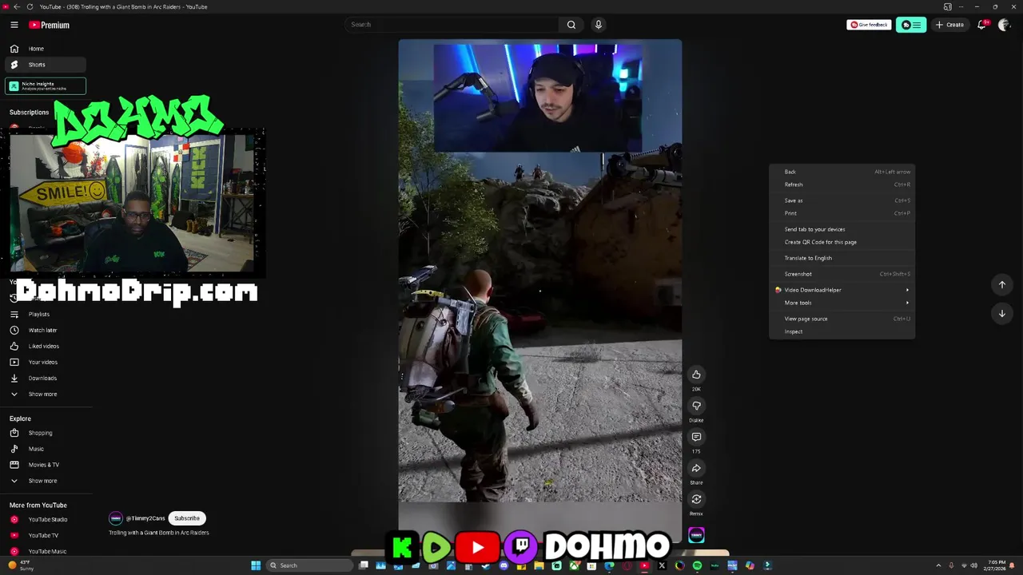
Task: Open Downloads in the sidebar
Action: tap(45, 378)
